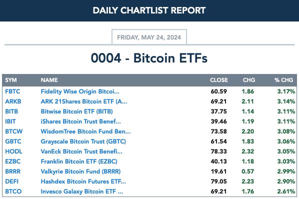Click the Friday, May 24, 2024 date box
Viewport: 299px width, 199px height.
[x=149, y=37]
